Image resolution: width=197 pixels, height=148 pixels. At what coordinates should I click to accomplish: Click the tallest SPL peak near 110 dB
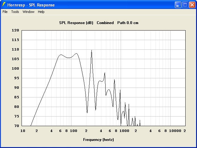click(91, 50)
